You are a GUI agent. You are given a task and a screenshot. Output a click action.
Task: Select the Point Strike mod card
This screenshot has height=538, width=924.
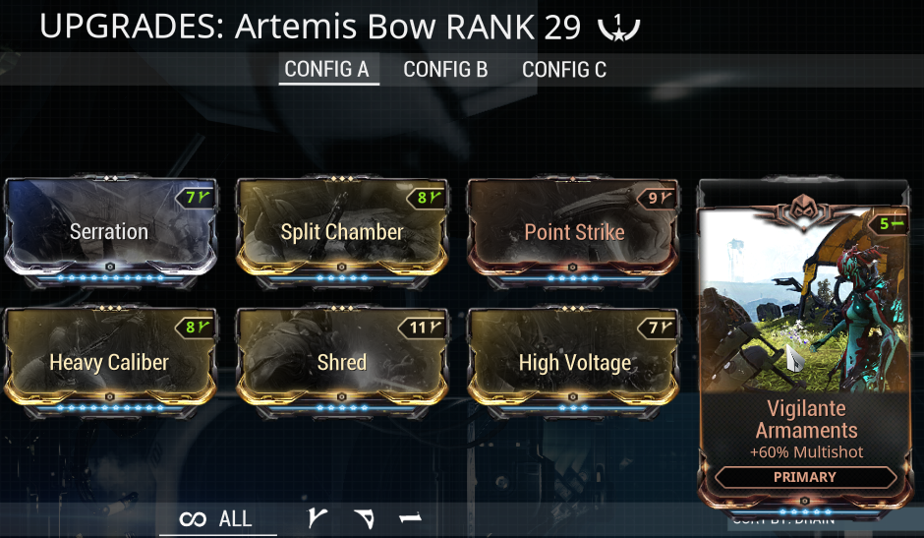coord(573,232)
